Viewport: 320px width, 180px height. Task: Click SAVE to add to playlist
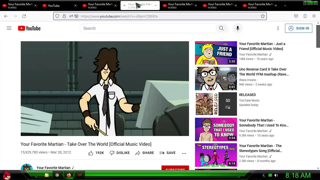pos(167,153)
